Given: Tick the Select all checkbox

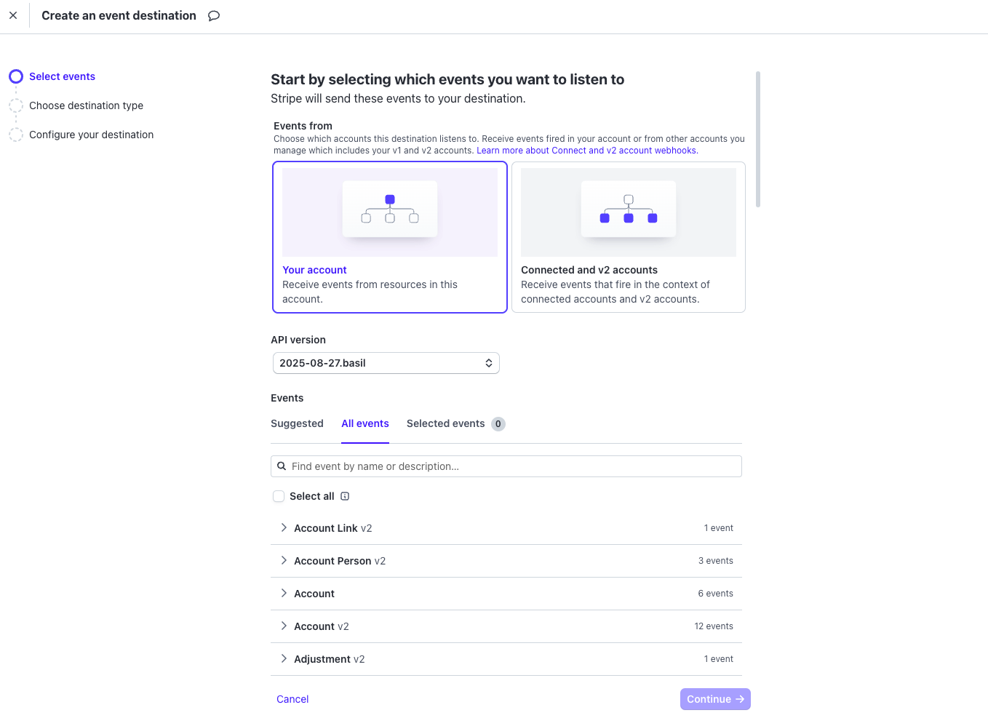Looking at the screenshot, I should (x=279, y=496).
